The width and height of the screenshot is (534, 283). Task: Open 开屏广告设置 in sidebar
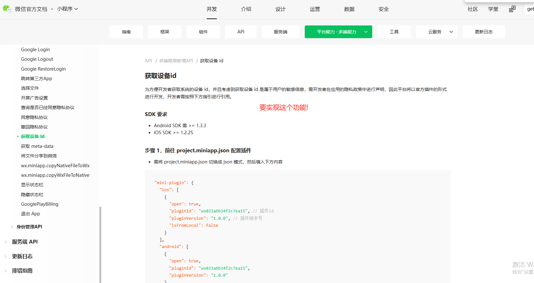click(x=34, y=98)
